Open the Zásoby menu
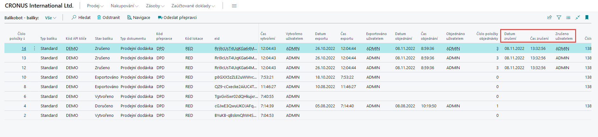The width and height of the screenshot is (598, 137). click(155, 6)
